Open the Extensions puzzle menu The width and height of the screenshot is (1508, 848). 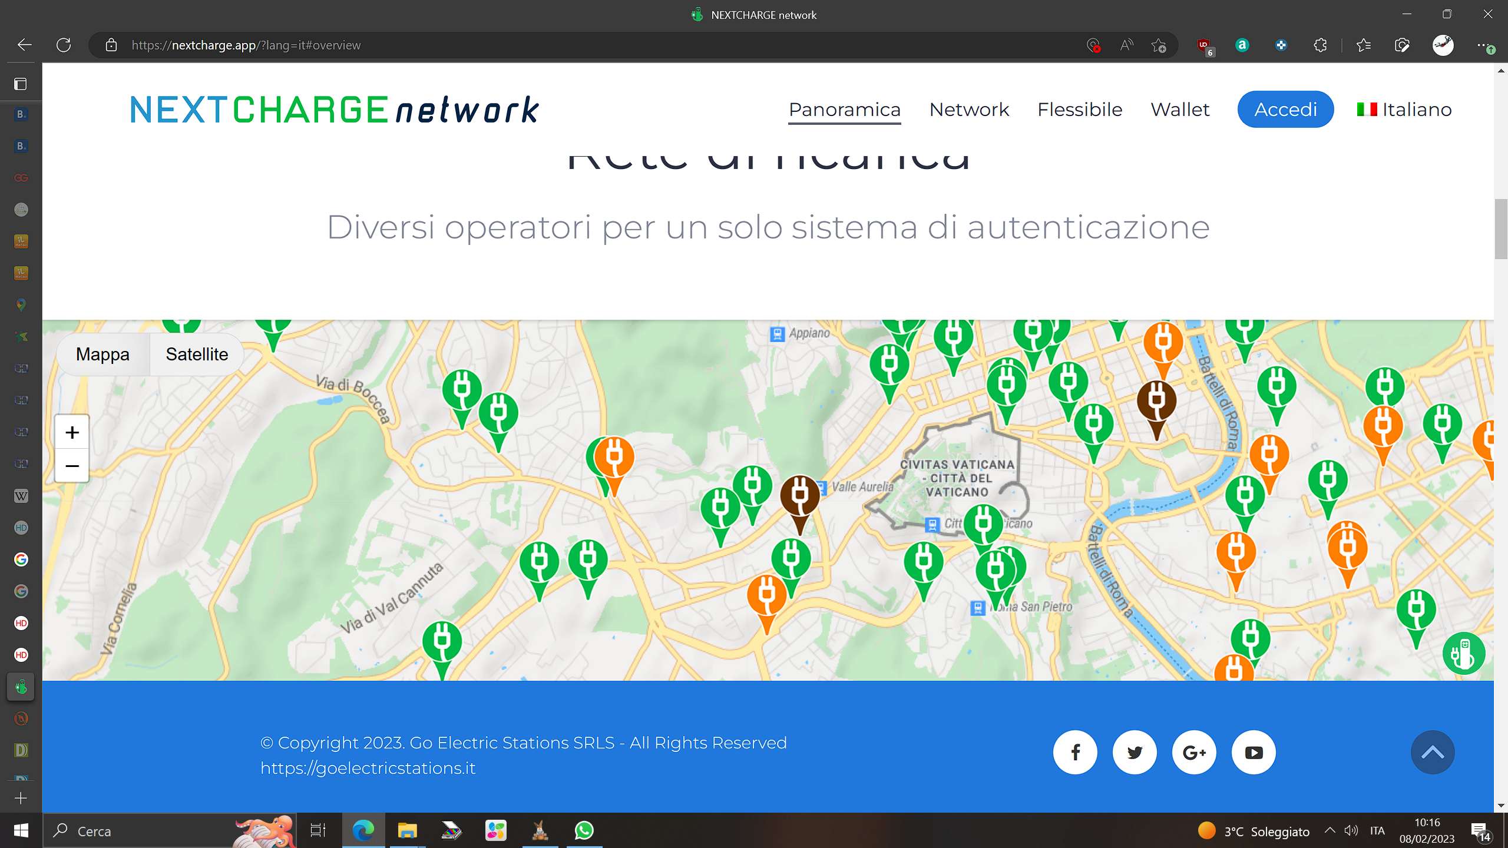click(1320, 45)
